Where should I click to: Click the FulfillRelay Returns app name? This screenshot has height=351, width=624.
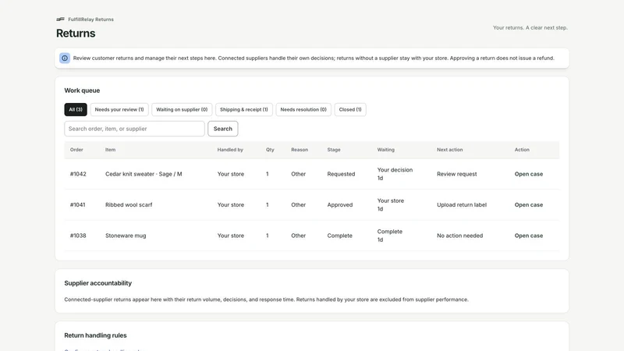[x=90, y=19]
